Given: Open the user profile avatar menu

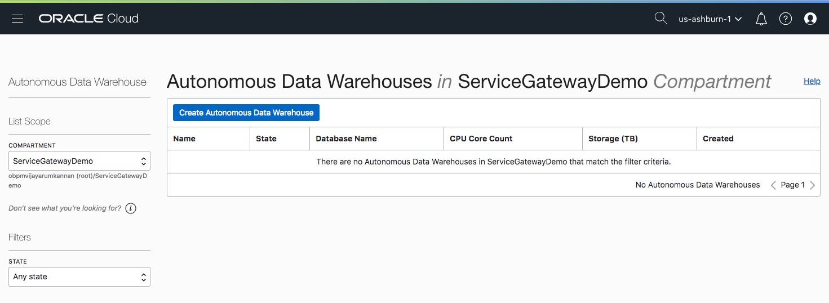Looking at the screenshot, I should click(810, 19).
